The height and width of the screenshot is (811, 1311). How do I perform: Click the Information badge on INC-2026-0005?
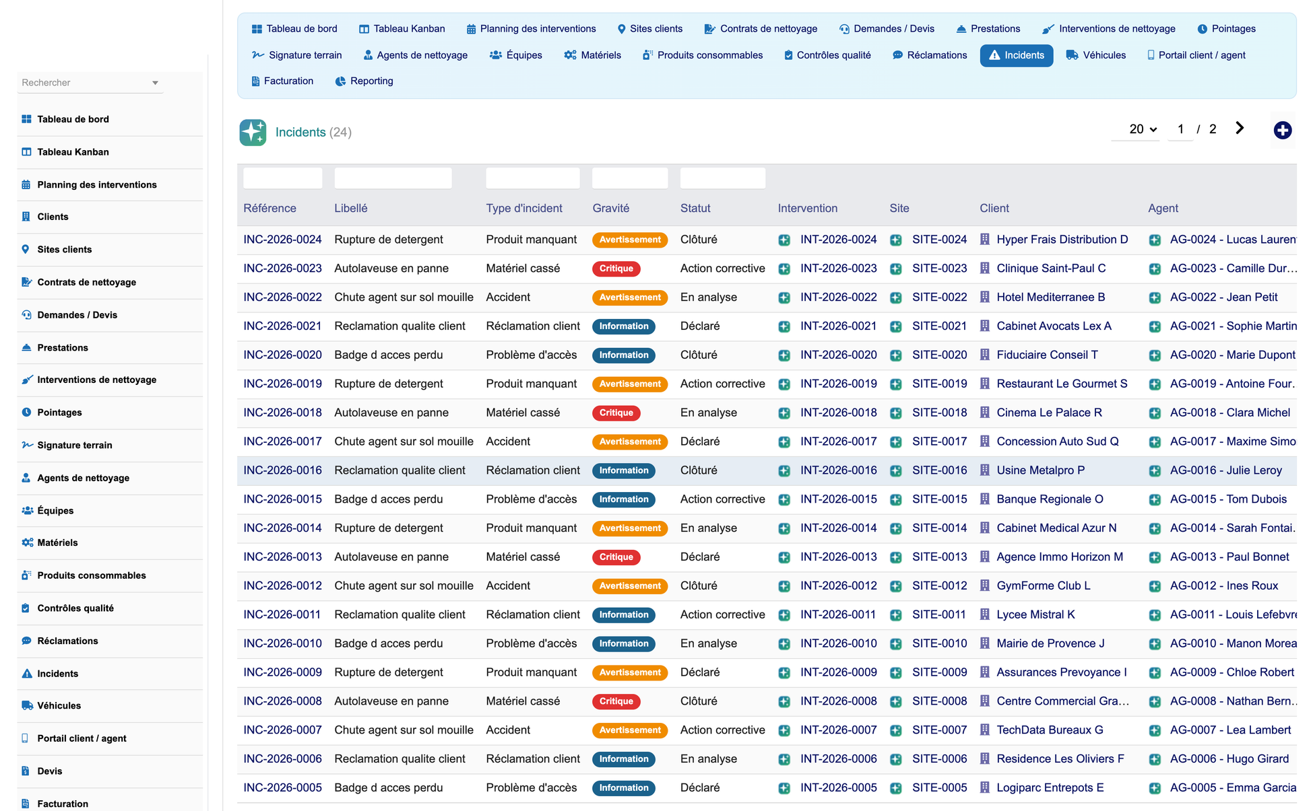click(624, 787)
